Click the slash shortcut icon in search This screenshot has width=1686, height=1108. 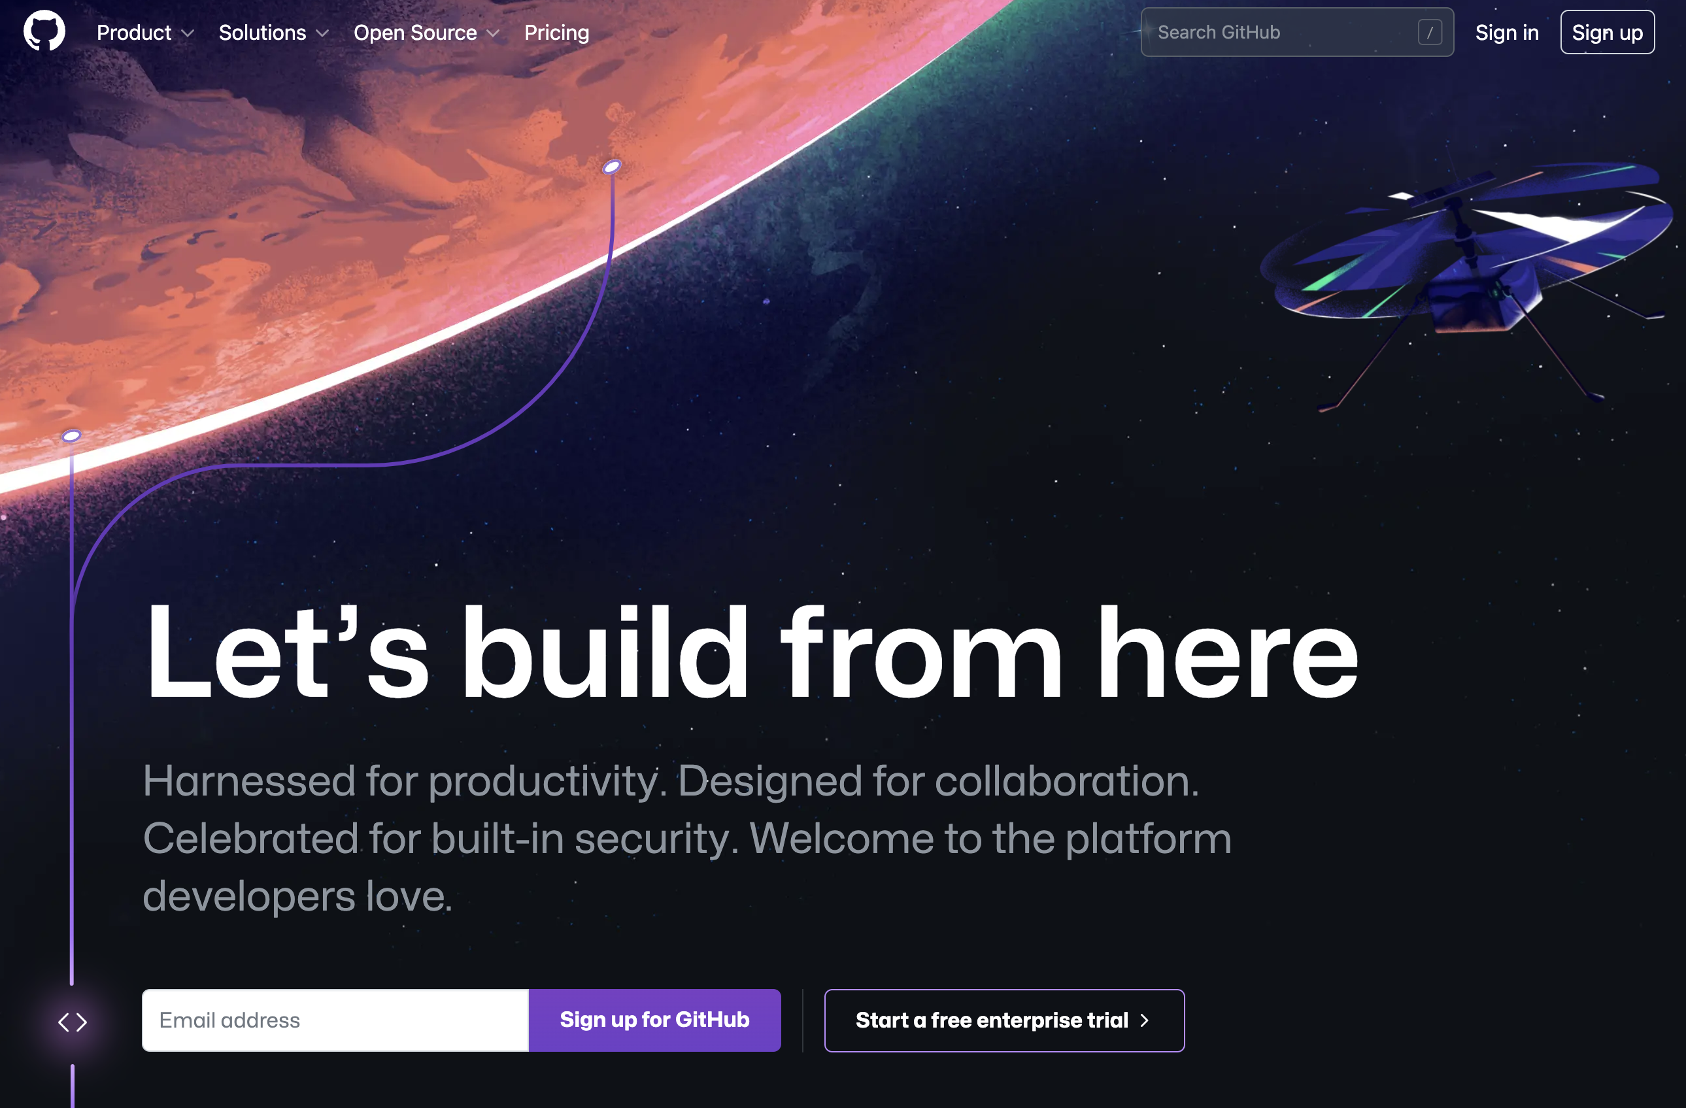1430,33
